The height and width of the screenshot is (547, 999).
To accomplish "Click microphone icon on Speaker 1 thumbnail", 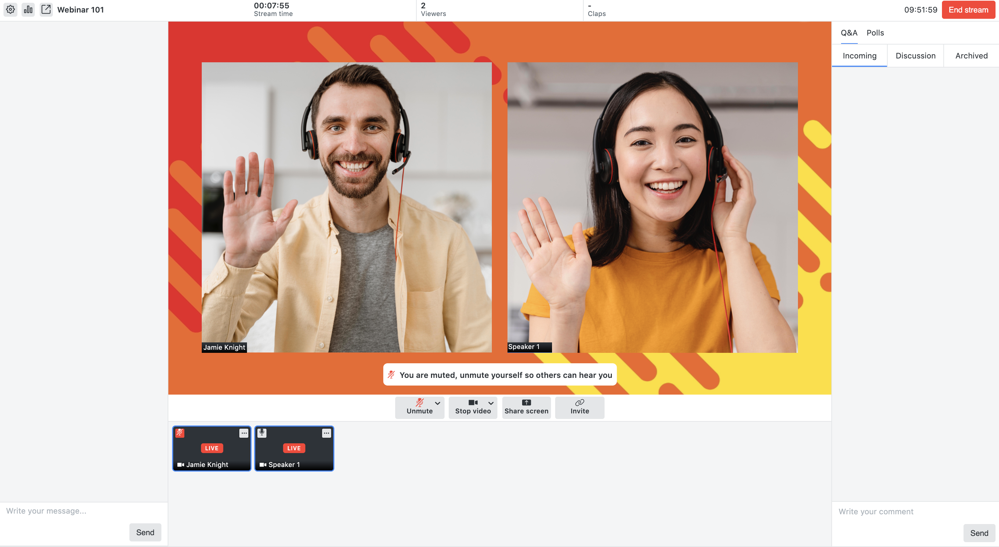I will click(262, 433).
